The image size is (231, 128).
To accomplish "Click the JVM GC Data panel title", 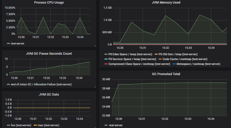I will (x=49, y=94).
